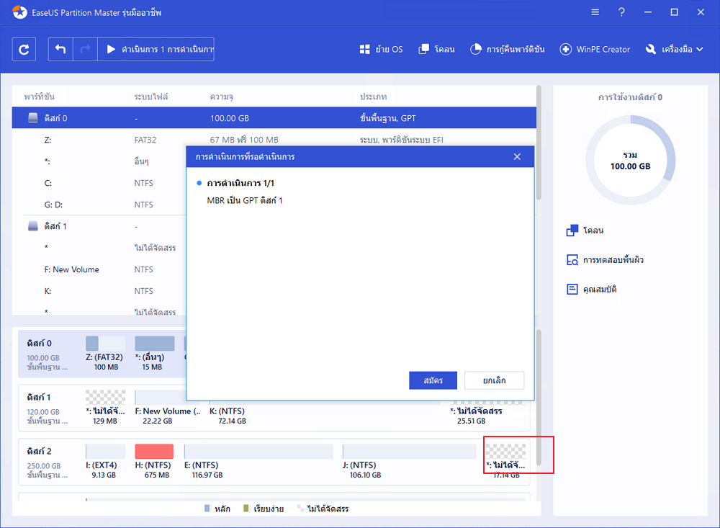Image resolution: width=720 pixels, height=528 pixels.
Task: Close the pending operations dialog
Action: pos(517,157)
